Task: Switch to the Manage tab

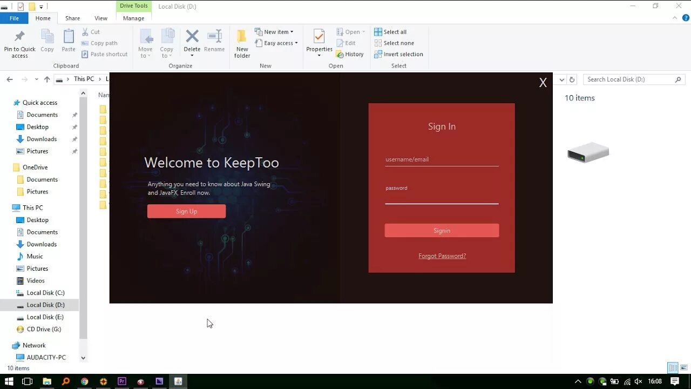Action: 133,18
